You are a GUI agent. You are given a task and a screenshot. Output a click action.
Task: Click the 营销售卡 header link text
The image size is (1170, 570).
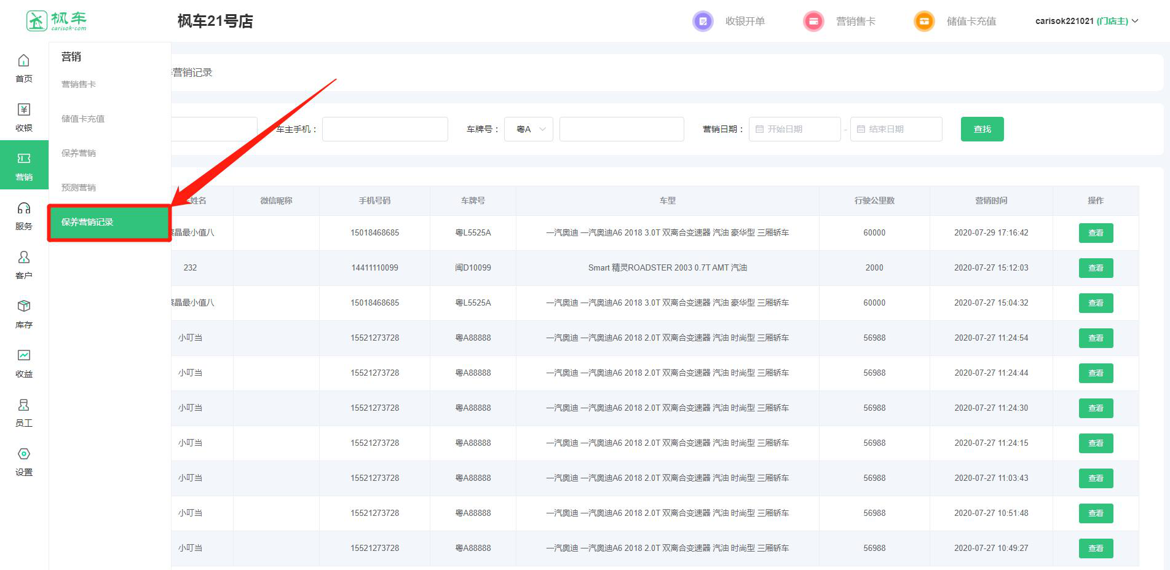pyautogui.click(x=856, y=22)
